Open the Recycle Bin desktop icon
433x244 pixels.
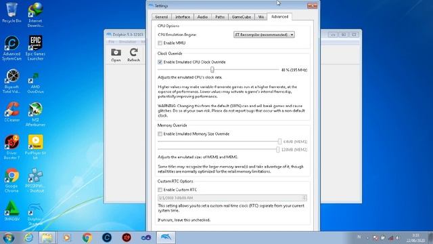pyautogui.click(x=12, y=12)
